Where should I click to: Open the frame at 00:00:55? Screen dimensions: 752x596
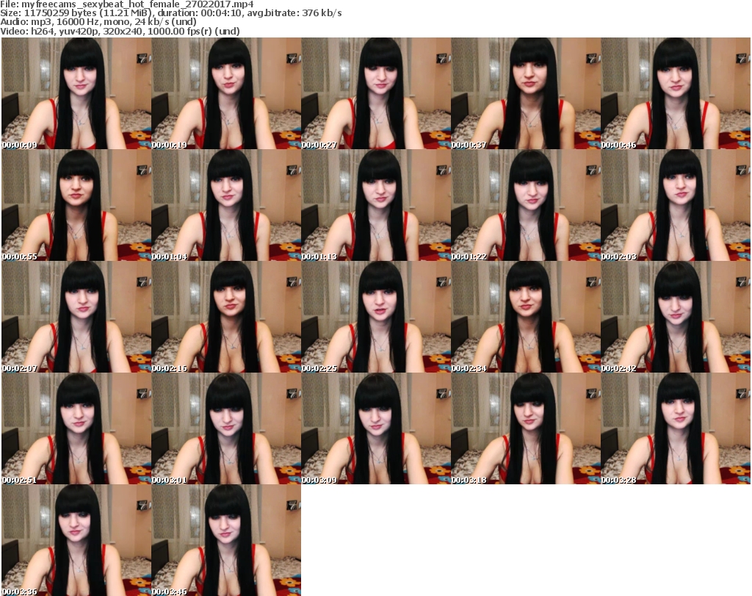coord(76,205)
